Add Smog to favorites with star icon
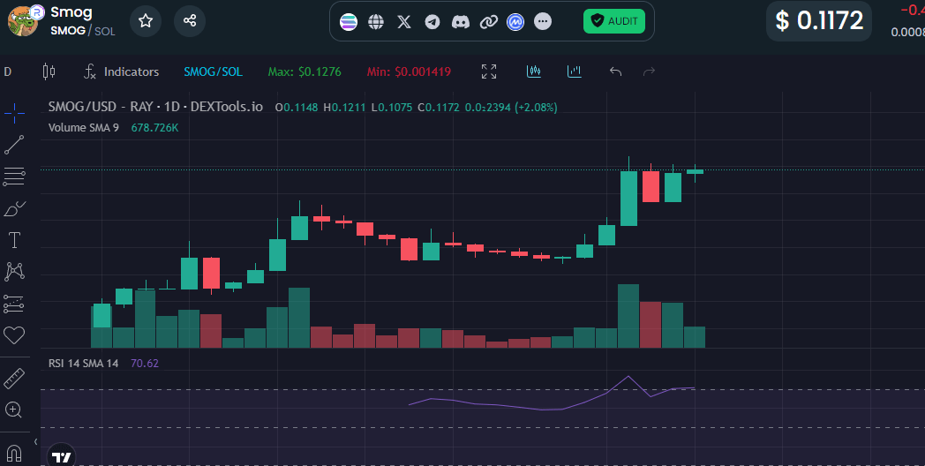The width and height of the screenshot is (925, 466). tap(145, 21)
